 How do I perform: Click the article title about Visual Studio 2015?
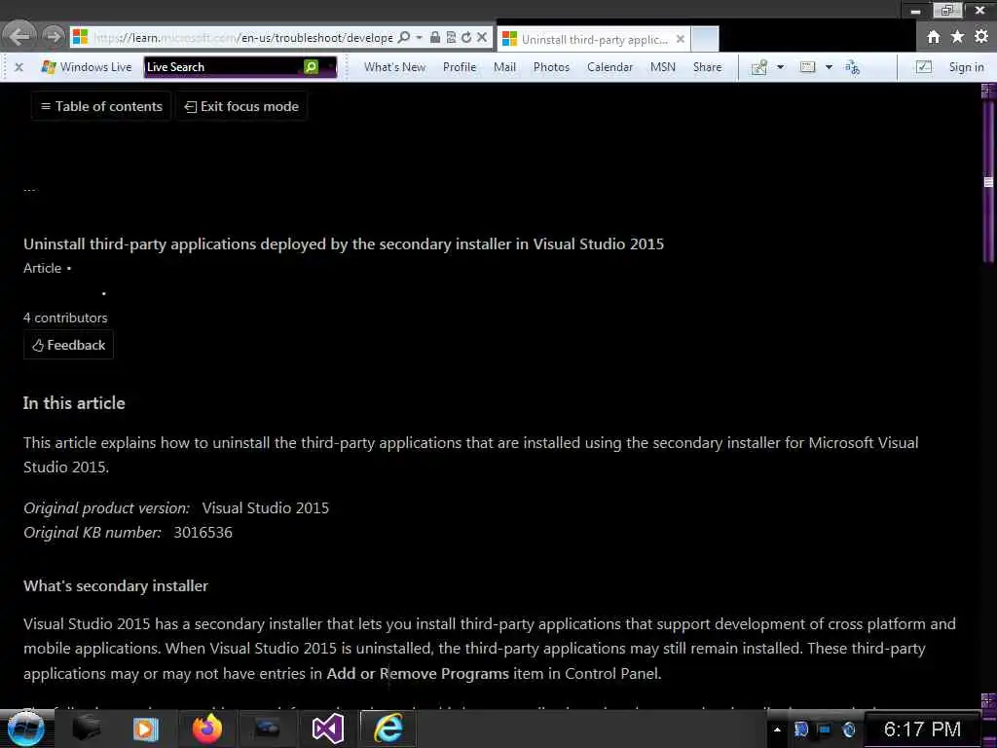click(x=344, y=243)
